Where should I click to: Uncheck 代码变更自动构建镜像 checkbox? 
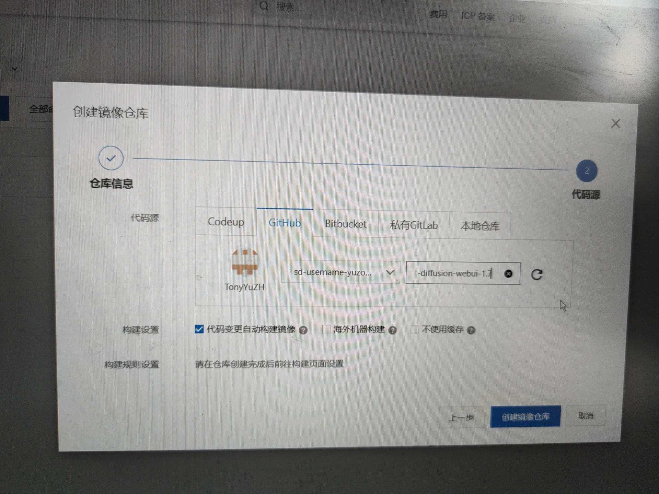tap(199, 329)
